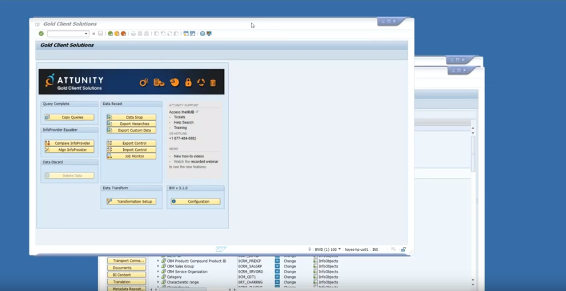Open Import Control

click(131, 150)
